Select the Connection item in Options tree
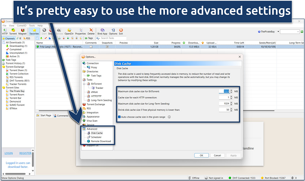 [x=93, y=63]
